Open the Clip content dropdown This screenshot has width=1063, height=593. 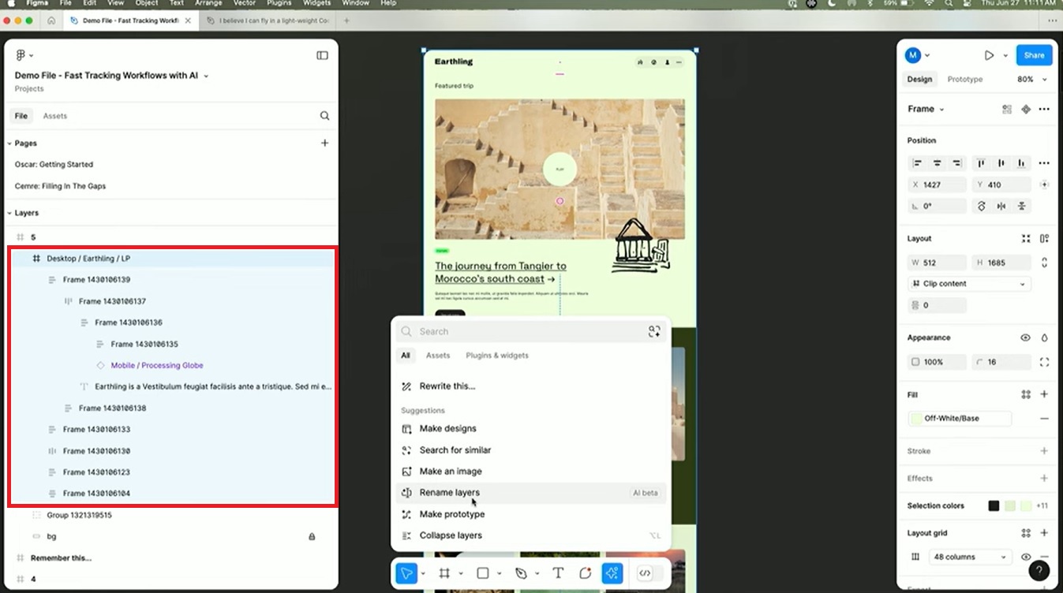[970, 284]
